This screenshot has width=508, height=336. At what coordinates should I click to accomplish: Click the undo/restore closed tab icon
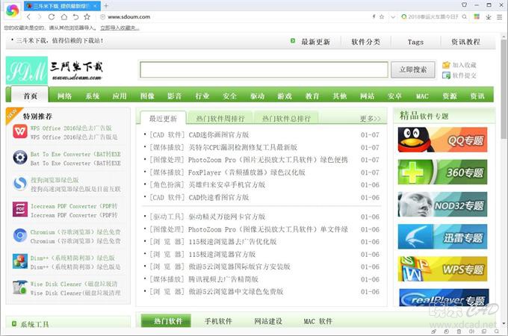tap(75, 17)
